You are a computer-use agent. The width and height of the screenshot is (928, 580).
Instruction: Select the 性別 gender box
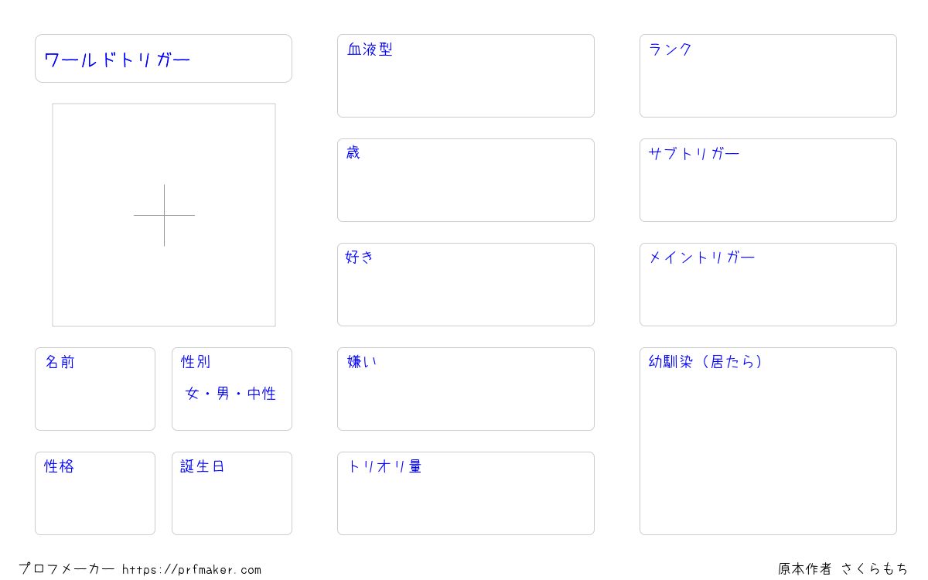coord(232,389)
